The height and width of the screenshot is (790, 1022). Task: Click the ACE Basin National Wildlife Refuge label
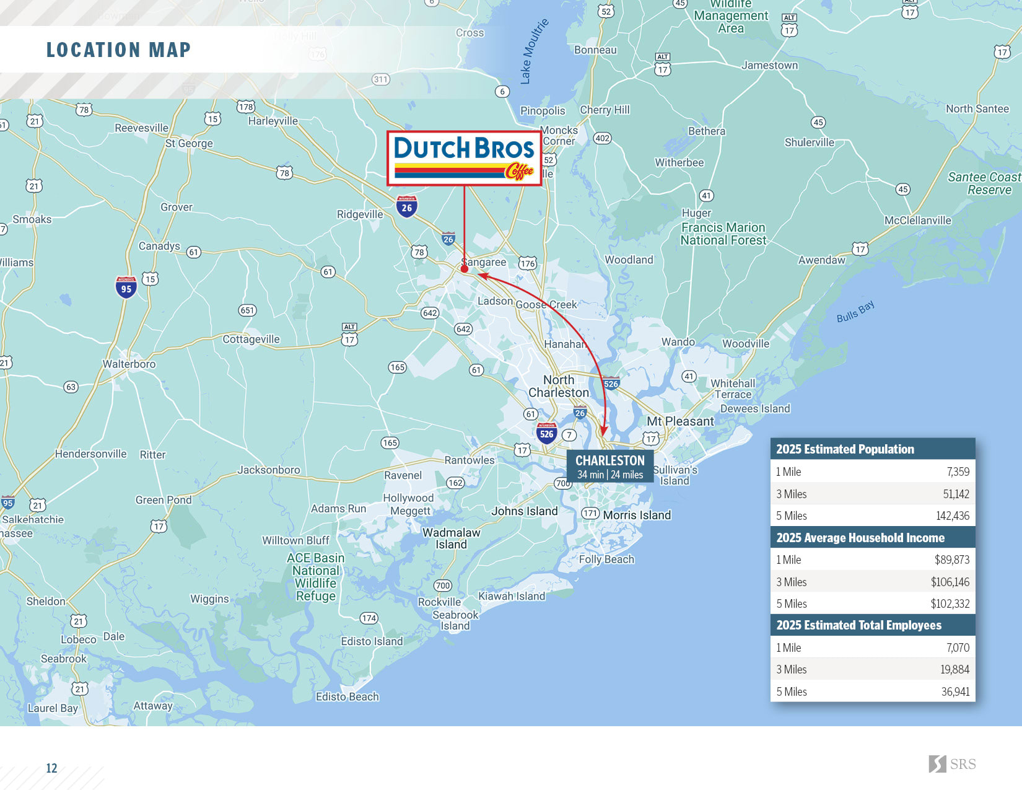coord(315,577)
